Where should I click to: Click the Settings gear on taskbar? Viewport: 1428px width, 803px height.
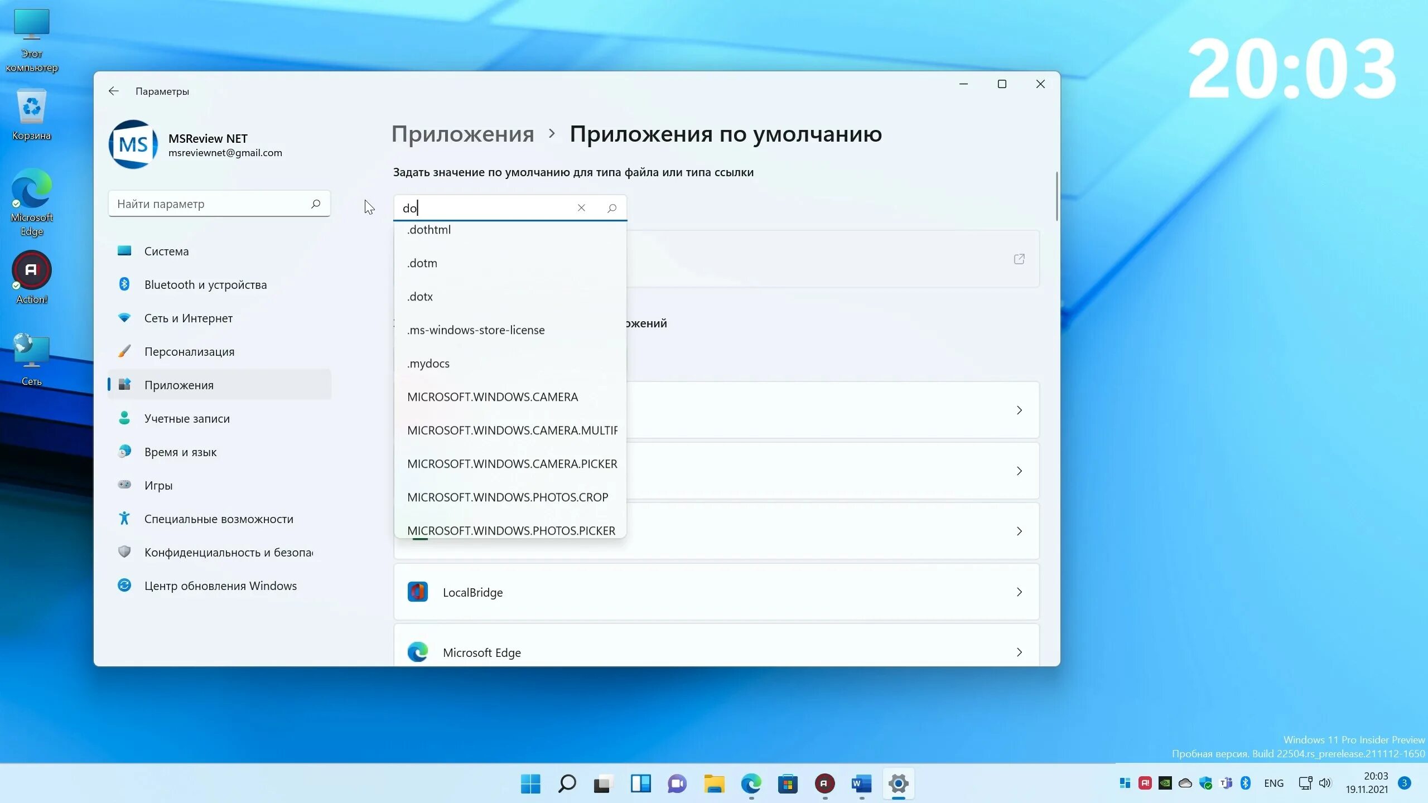pos(899,783)
